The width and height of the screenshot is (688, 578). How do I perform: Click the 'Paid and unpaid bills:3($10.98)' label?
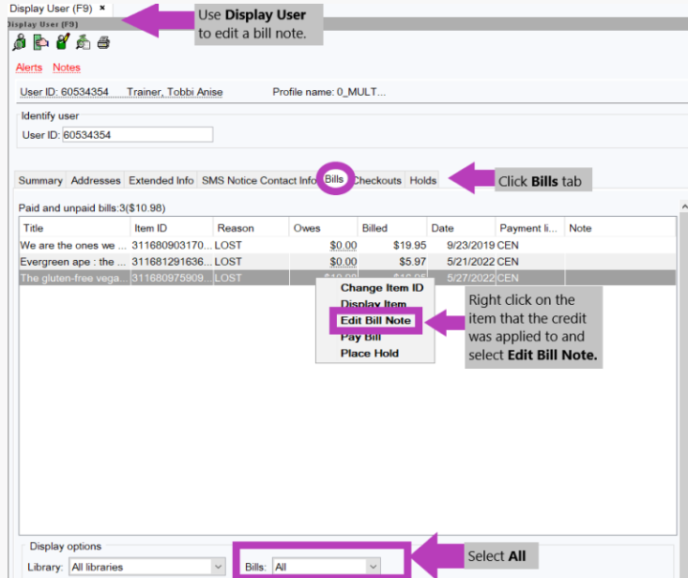point(92,208)
